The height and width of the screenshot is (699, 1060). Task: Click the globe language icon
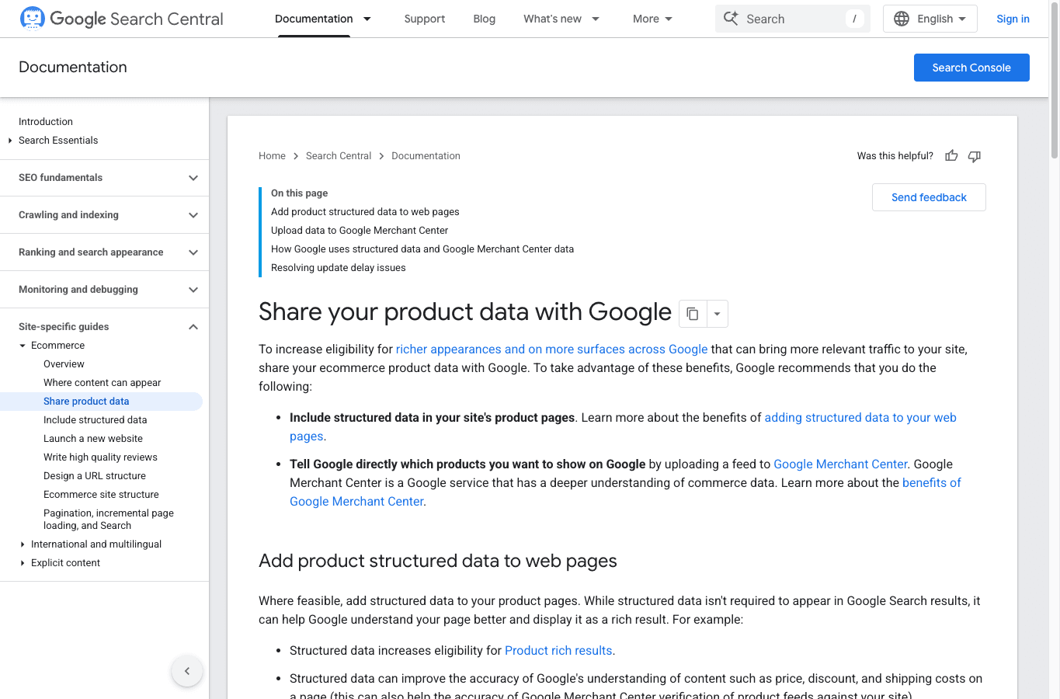(902, 19)
